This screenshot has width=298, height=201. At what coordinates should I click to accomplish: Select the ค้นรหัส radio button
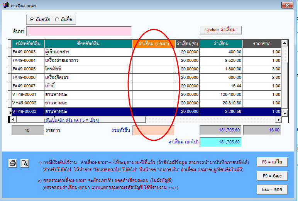pos(32,20)
